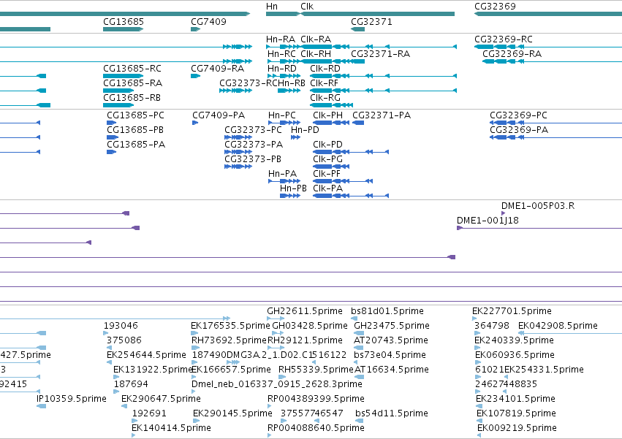
Task: Click the CG32369 gene label
Action: tap(495, 7)
